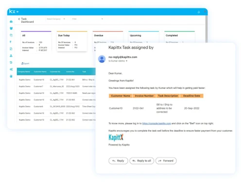The image size is (243, 182).
Task: Select the Overdue card
Action: pyautogui.click(x=108, y=37)
